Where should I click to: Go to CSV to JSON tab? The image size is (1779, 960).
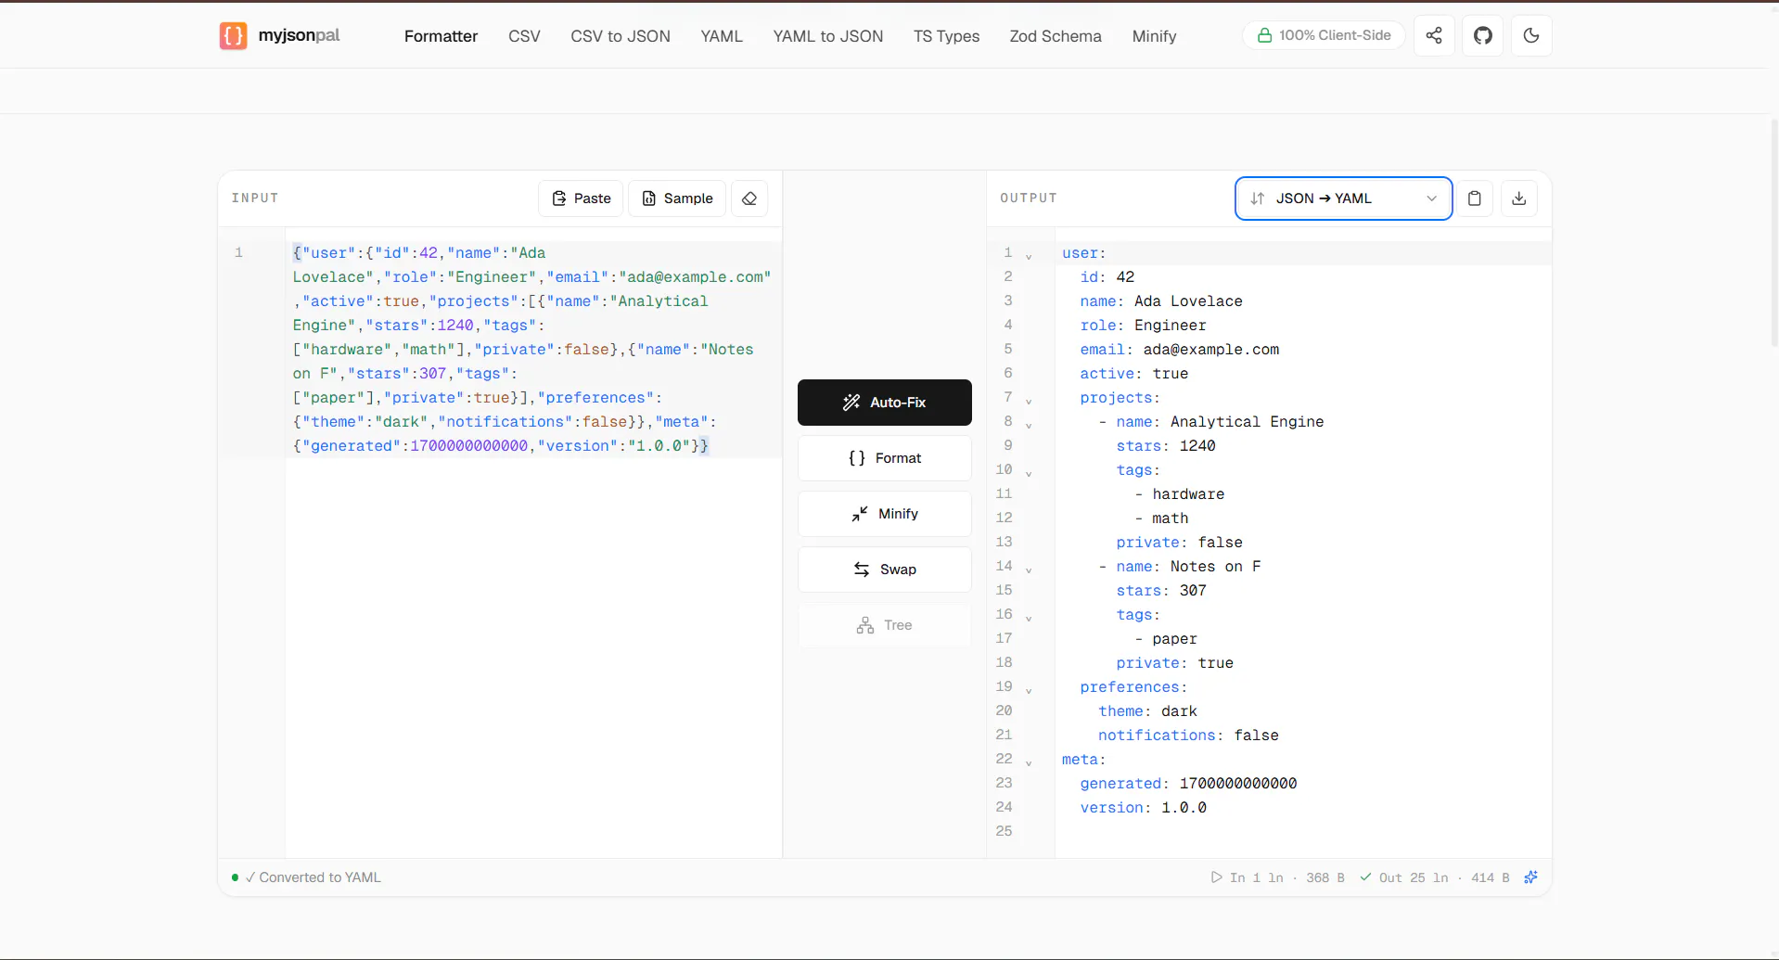621,36
